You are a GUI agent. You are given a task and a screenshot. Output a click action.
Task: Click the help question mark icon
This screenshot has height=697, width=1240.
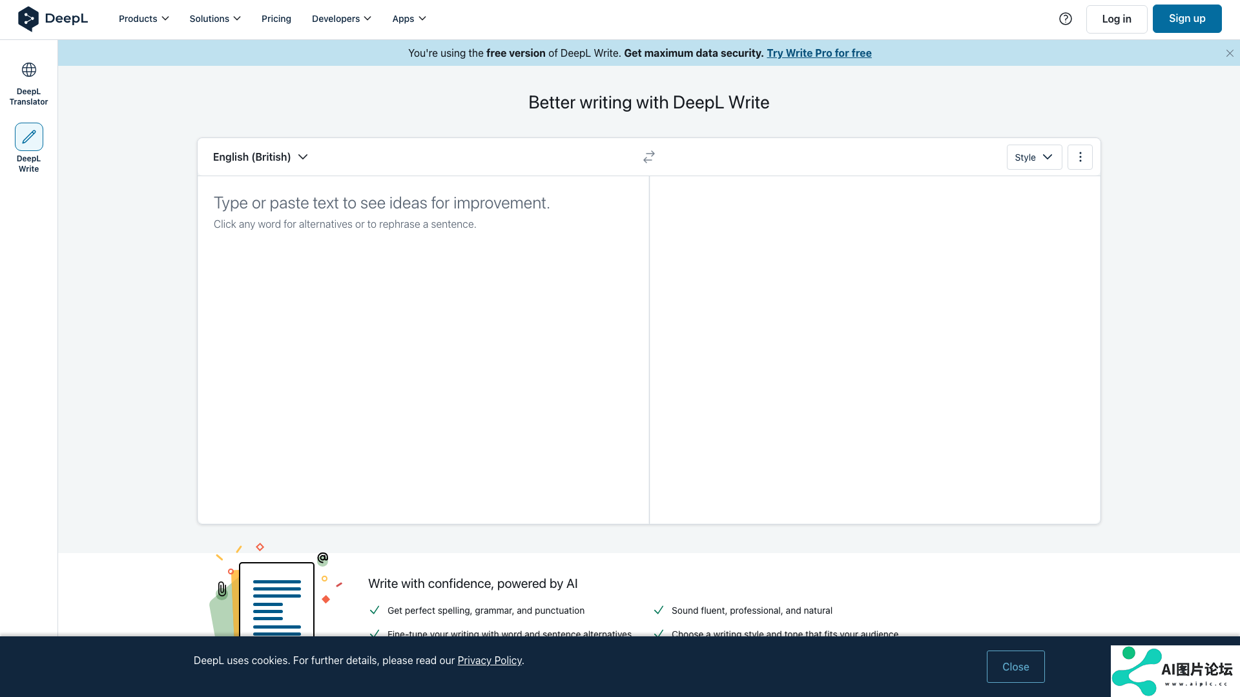1066,19
